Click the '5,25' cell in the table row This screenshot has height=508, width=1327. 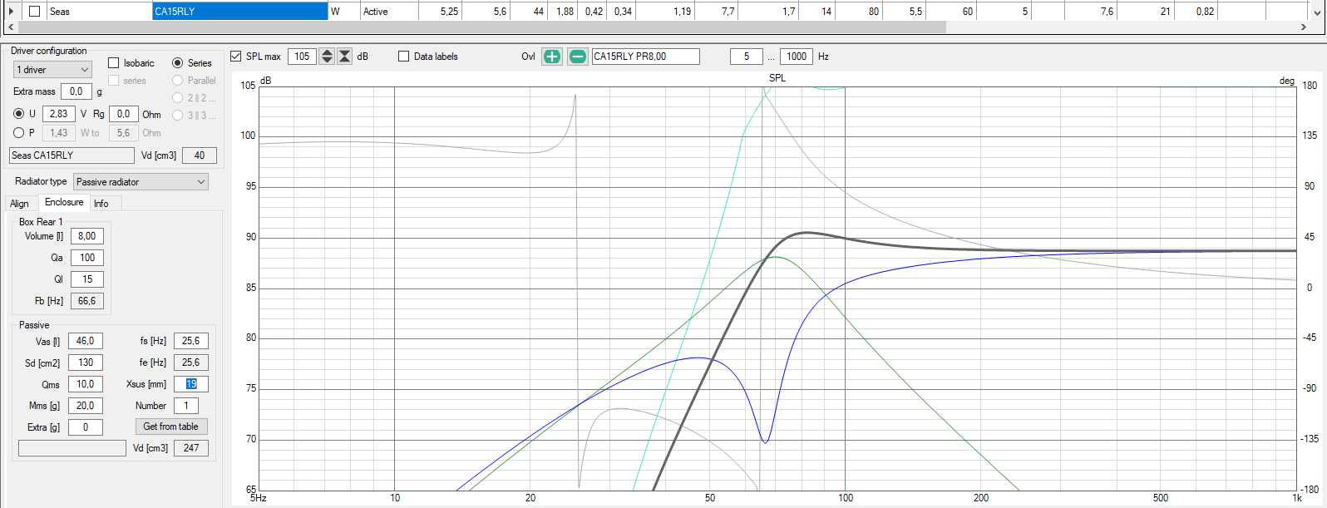(x=440, y=12)
